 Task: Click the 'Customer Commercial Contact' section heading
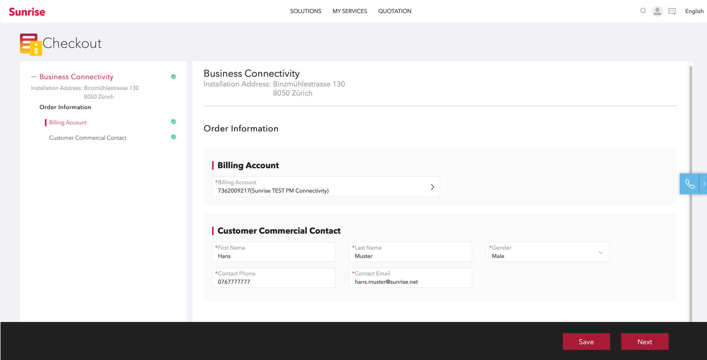pos(279,231)
